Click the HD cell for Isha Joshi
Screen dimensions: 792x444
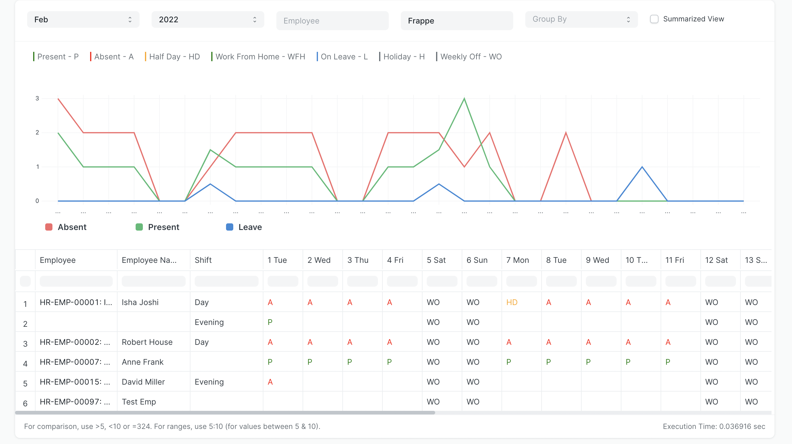coord(512,302)
